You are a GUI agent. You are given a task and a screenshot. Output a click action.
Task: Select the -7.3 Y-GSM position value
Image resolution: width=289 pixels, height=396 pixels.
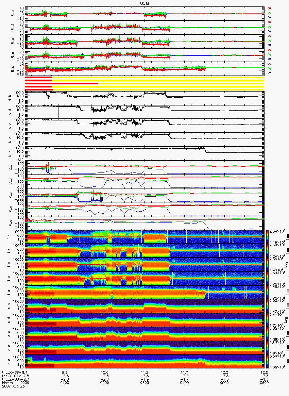pos(264,376)
